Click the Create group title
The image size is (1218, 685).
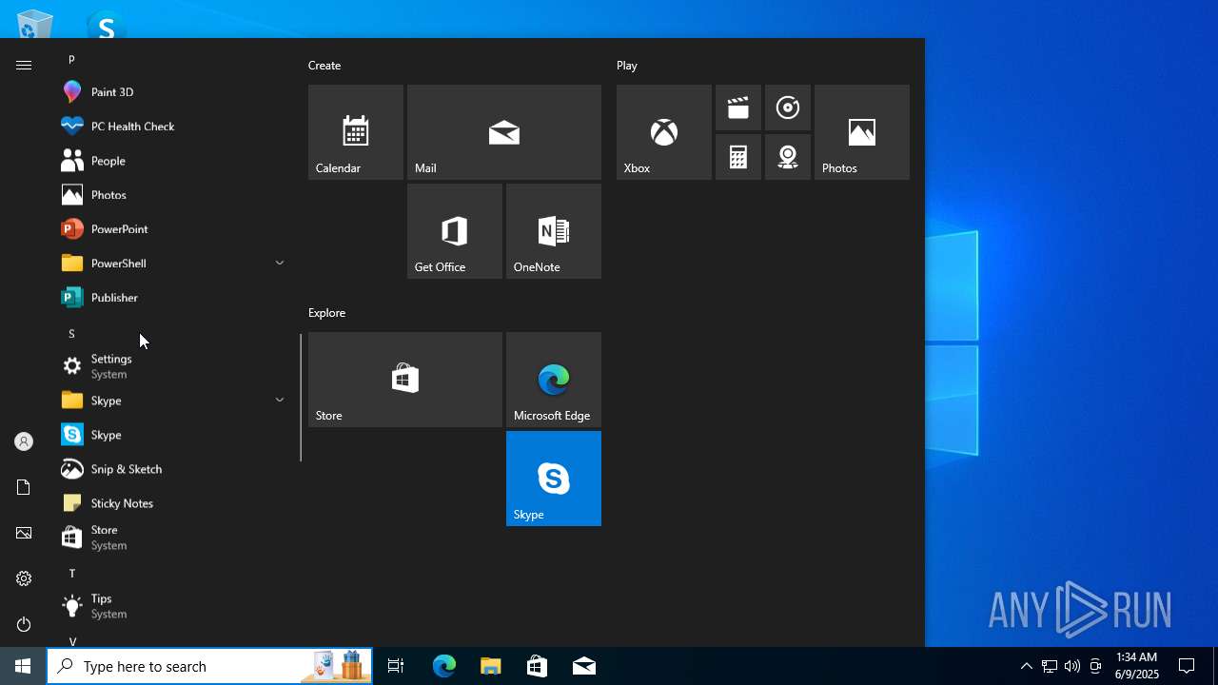coord(324,66)
